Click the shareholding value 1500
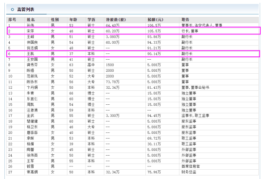The height and width of the screenshot is (179, 266). tap(110, 65)
